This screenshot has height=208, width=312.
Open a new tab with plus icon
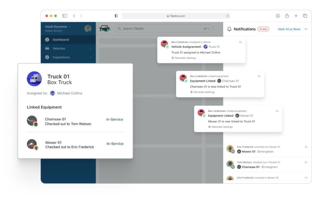(x=296, y=16)
